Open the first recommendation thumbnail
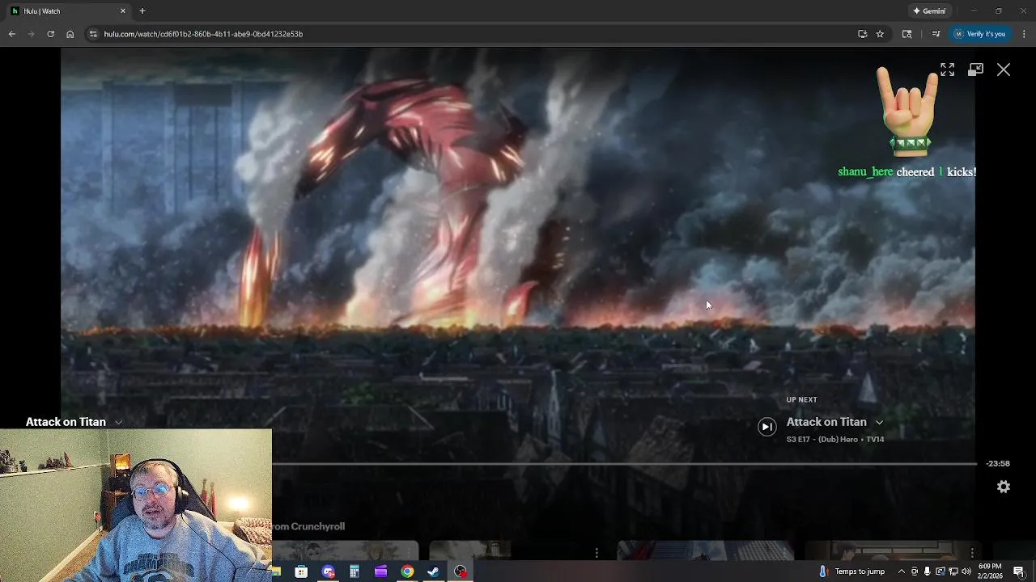Screen dimensions: 1036x582 pos(345,550)
